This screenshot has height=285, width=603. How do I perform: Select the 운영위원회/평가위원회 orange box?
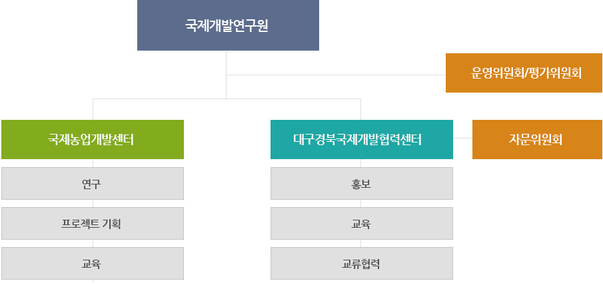tap(524, 73)
